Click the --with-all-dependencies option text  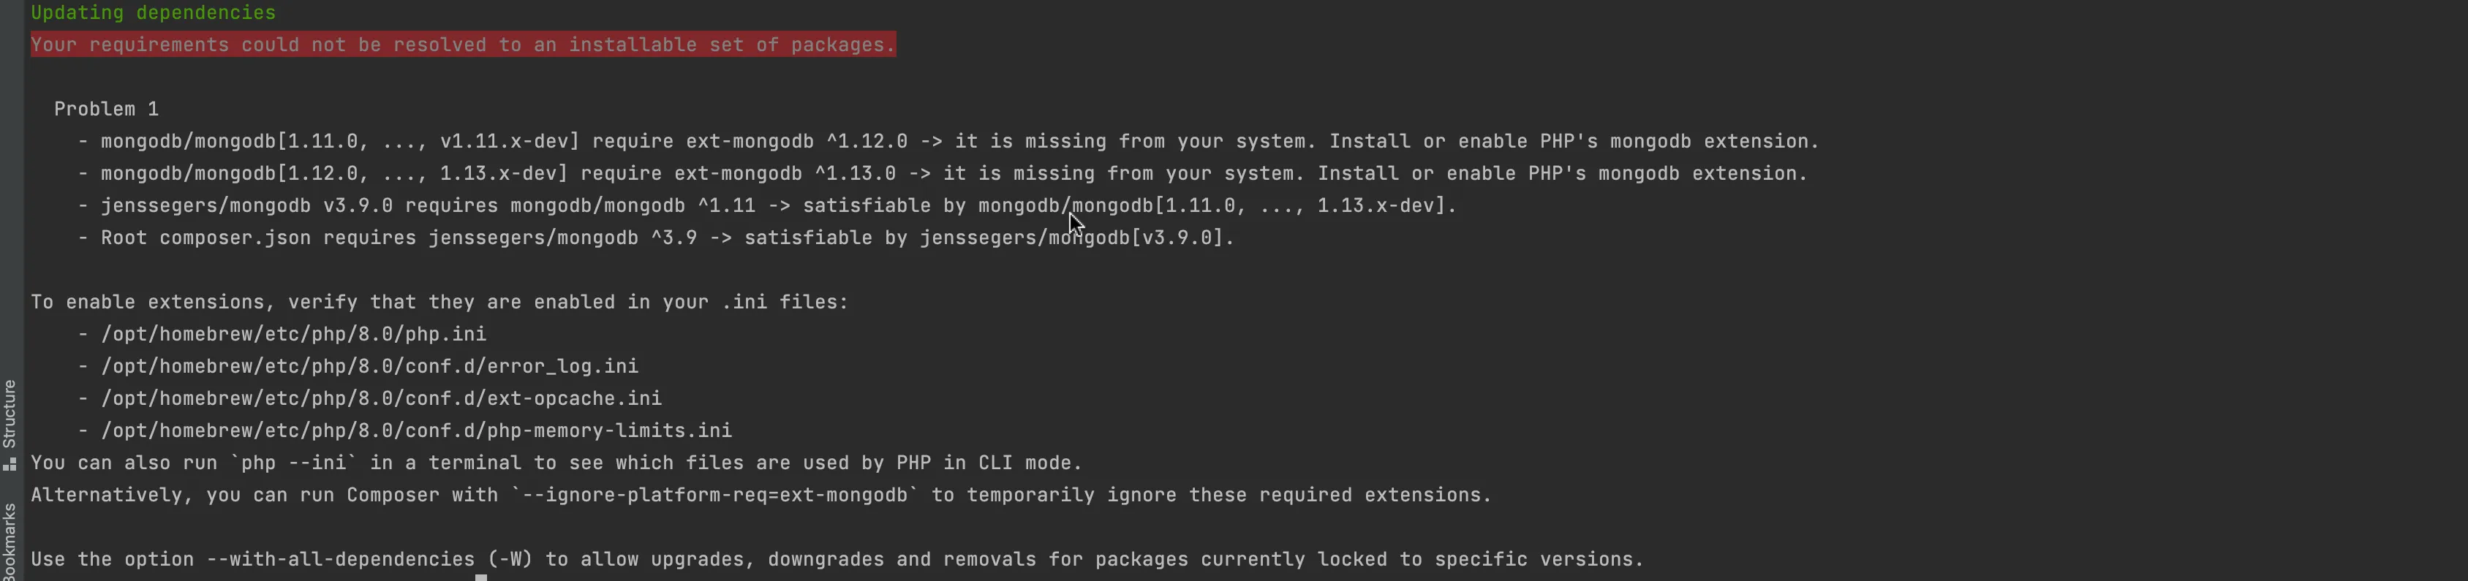[340, 559]
